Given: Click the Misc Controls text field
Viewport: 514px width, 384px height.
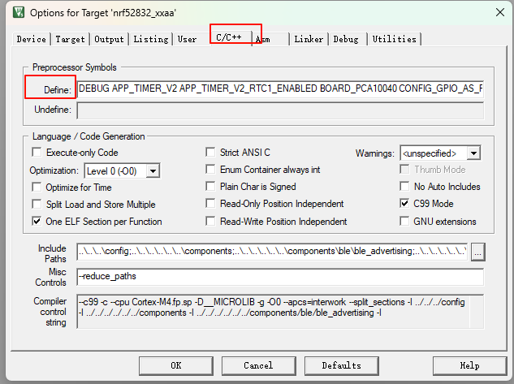Looking at the screenshot, I should 280,278.
